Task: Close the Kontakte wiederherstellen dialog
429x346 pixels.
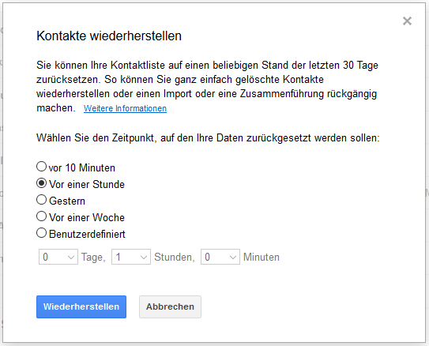Action: [407, 21]
